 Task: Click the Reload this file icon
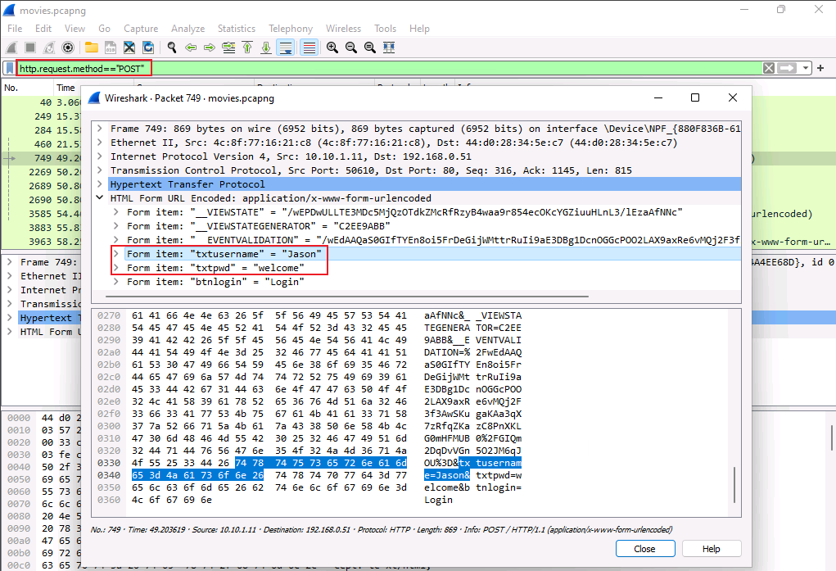click(148, 48)
